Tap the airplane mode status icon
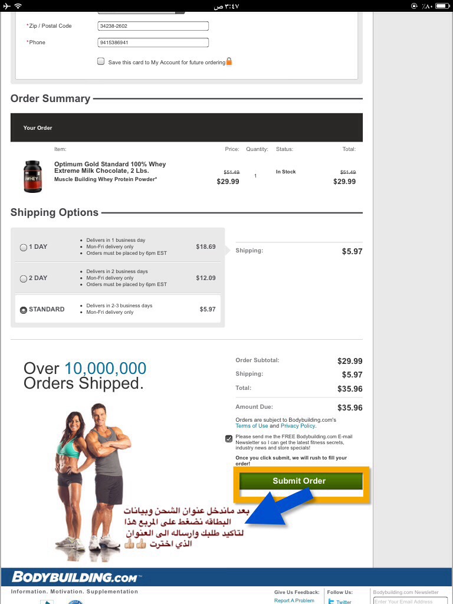Screen dimensions: 453x604 6,6
